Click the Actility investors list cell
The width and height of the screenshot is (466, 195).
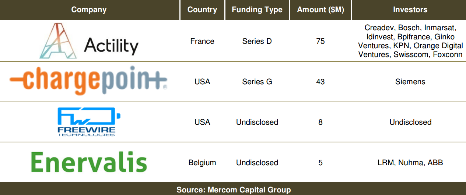[410, 41]
